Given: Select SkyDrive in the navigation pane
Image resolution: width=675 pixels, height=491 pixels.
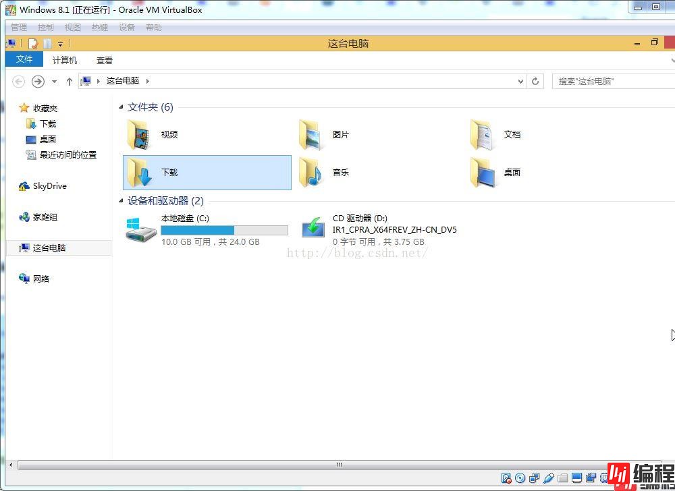Looking at the screenshot, I should tap(49, 186).
